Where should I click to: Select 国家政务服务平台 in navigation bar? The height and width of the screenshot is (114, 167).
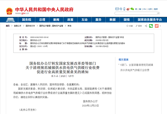pyautogui.click(x=150, y=20)
